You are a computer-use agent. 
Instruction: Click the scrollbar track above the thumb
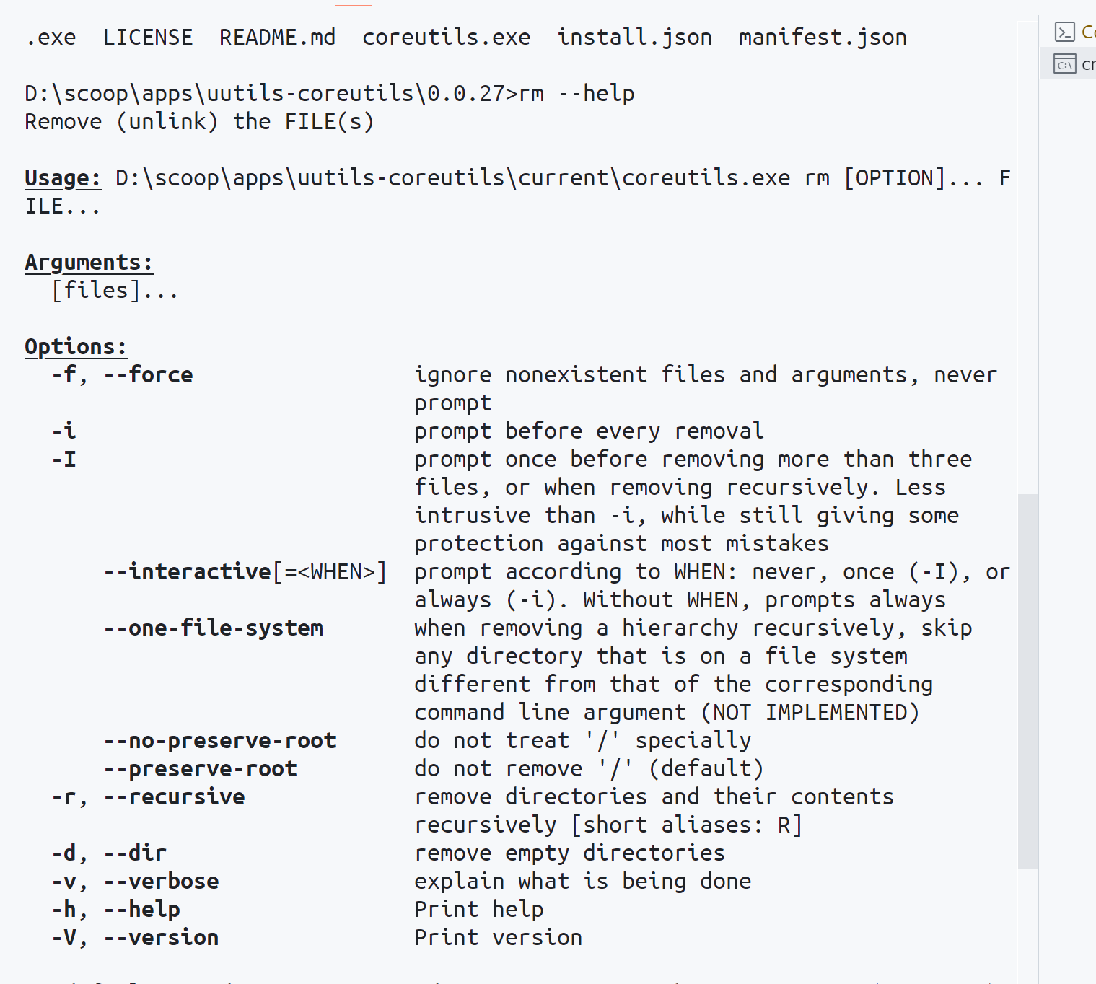[1027, 256]
